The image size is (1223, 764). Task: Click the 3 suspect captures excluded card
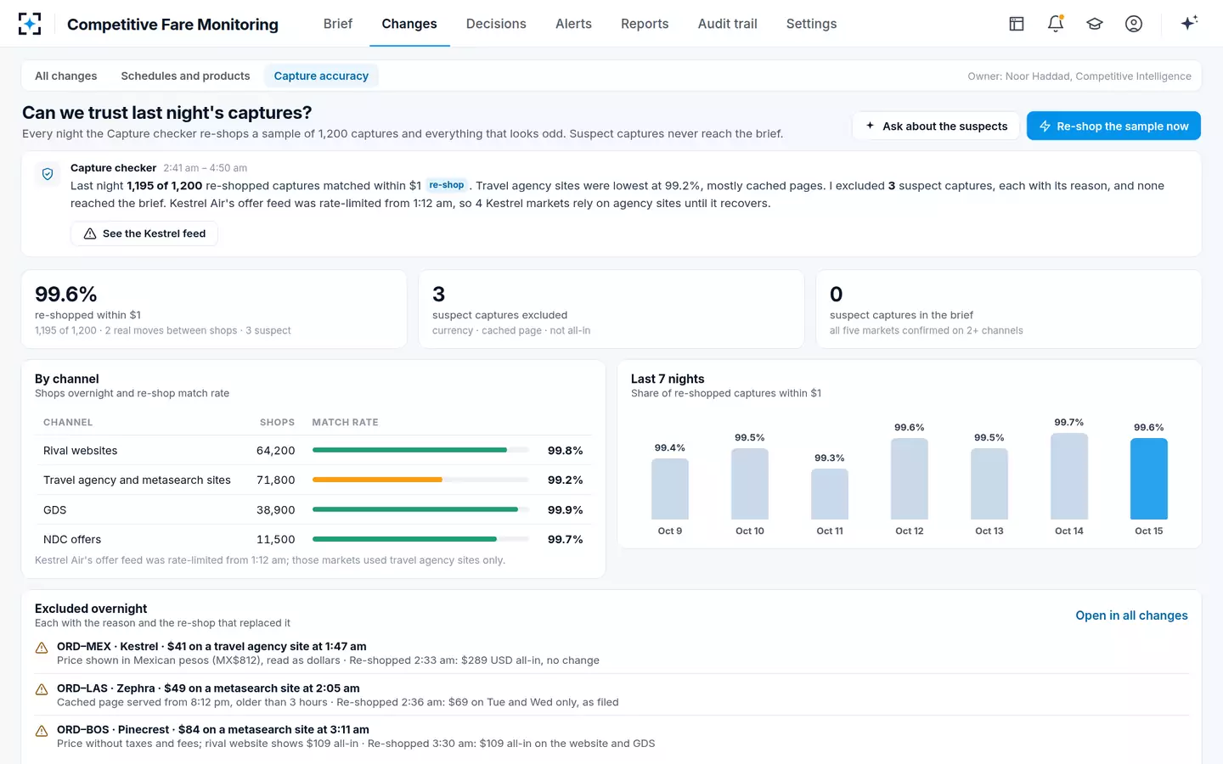pyautogui.click(x=611, y=309)
